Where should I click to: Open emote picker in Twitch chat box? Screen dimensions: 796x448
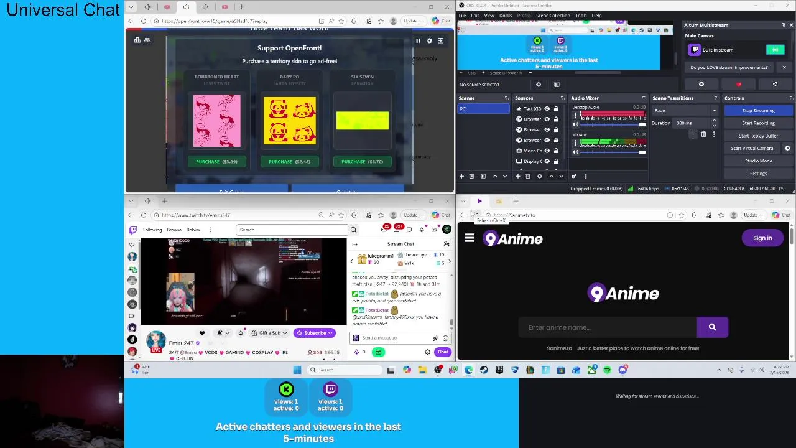tap(446, 338)
